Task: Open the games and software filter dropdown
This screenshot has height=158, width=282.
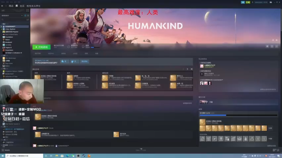Action: [x=12, y=15]
